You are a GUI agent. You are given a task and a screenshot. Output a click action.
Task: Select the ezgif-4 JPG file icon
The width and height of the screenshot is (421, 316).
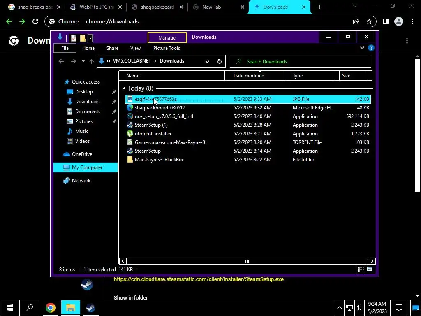(x=130, y=99)
